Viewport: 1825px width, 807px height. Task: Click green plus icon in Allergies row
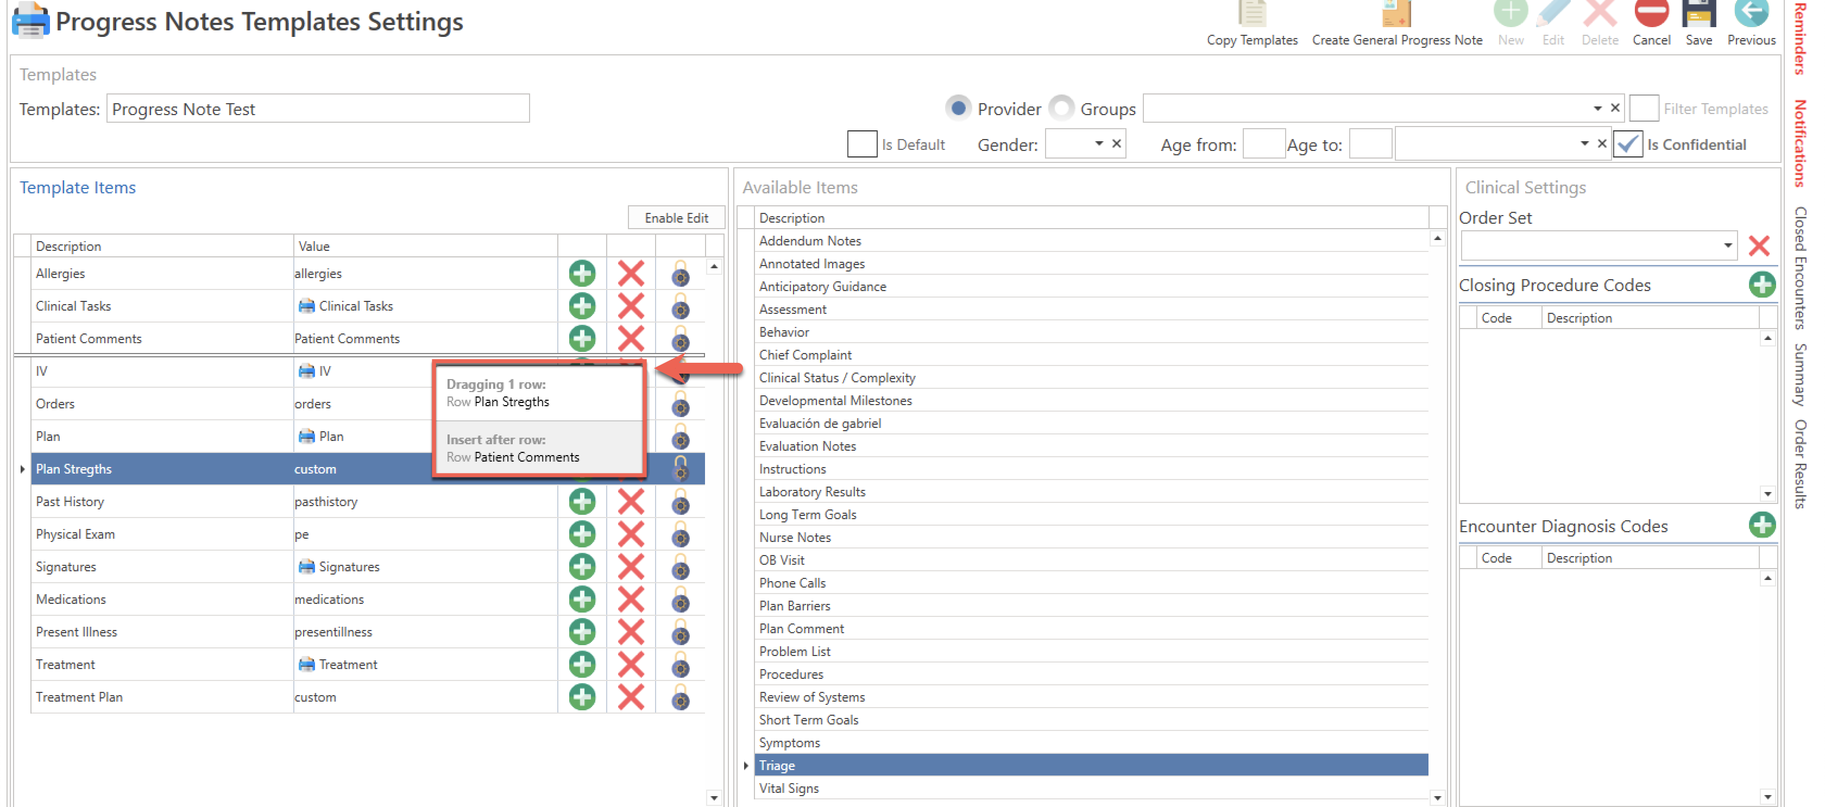[x=582, y=274]
